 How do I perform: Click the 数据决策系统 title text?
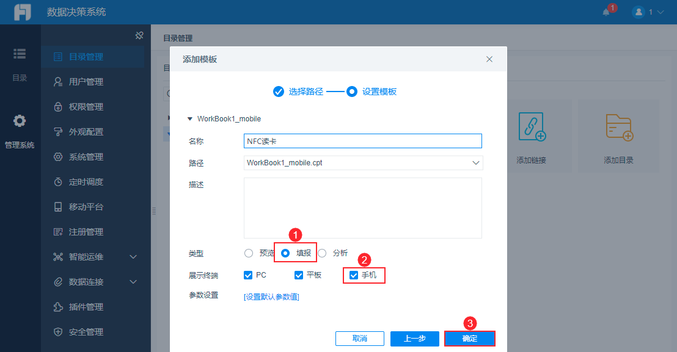pyautogui.click(x=76, y=12)
